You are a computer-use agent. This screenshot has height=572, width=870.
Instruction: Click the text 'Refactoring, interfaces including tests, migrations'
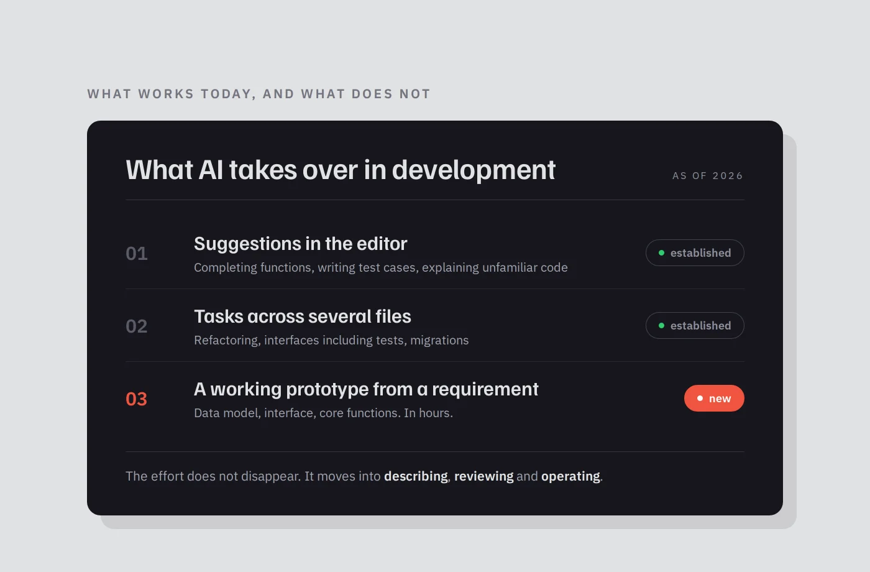(331, 340)
